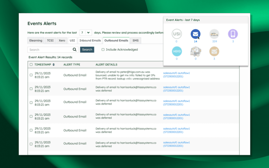Click the 3 count under the phone icon

coord(233,41)
